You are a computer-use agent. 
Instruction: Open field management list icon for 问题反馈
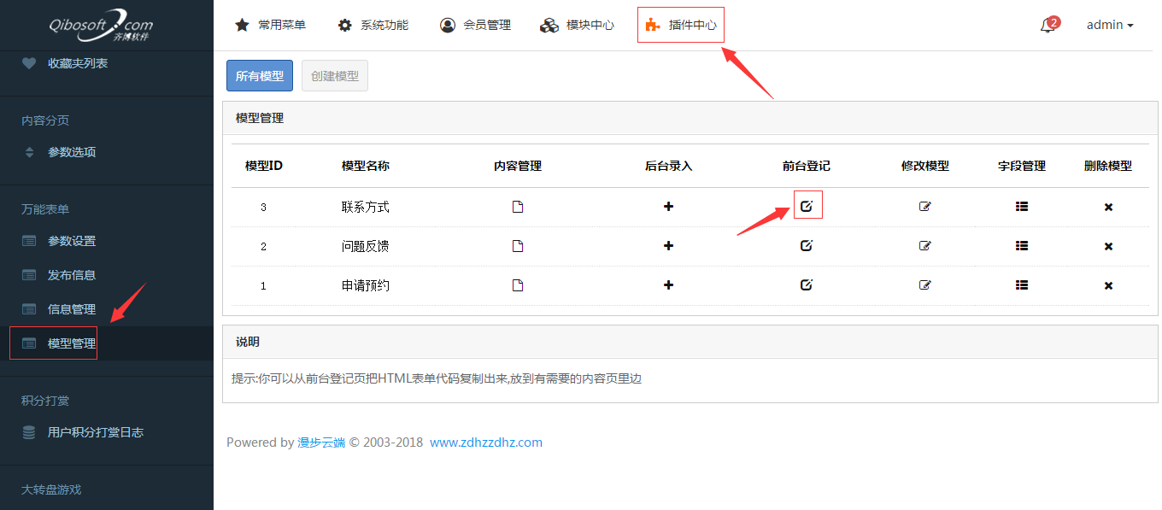point(1021,246)
